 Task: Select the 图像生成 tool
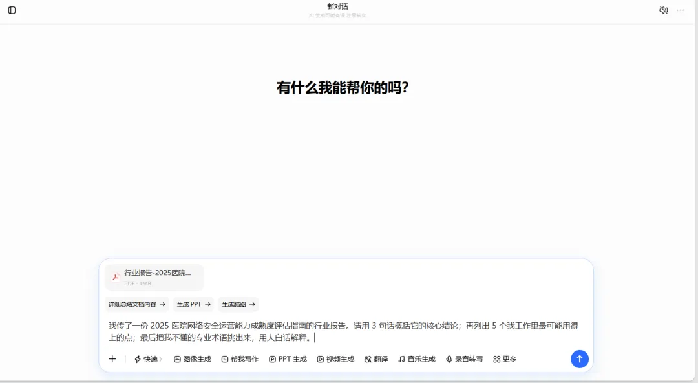[x=193, y=359]
